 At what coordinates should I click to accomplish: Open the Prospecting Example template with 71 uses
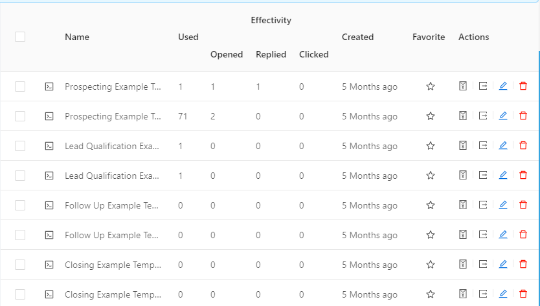[113, 116]
